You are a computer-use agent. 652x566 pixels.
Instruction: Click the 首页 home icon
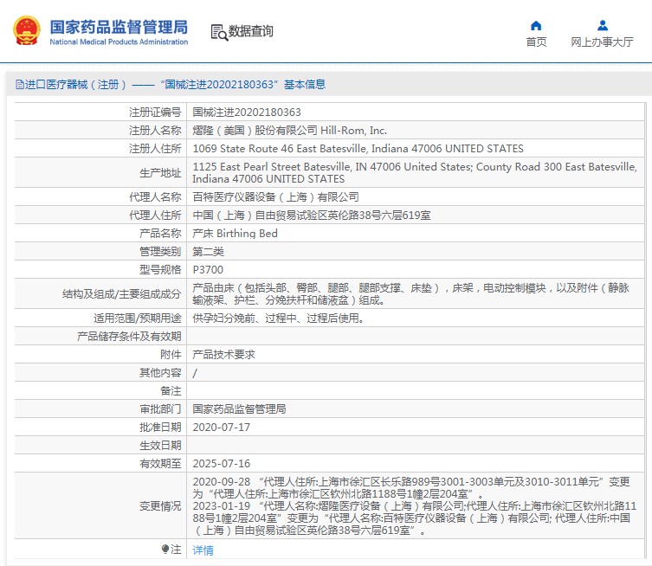[x=536, y=26]
